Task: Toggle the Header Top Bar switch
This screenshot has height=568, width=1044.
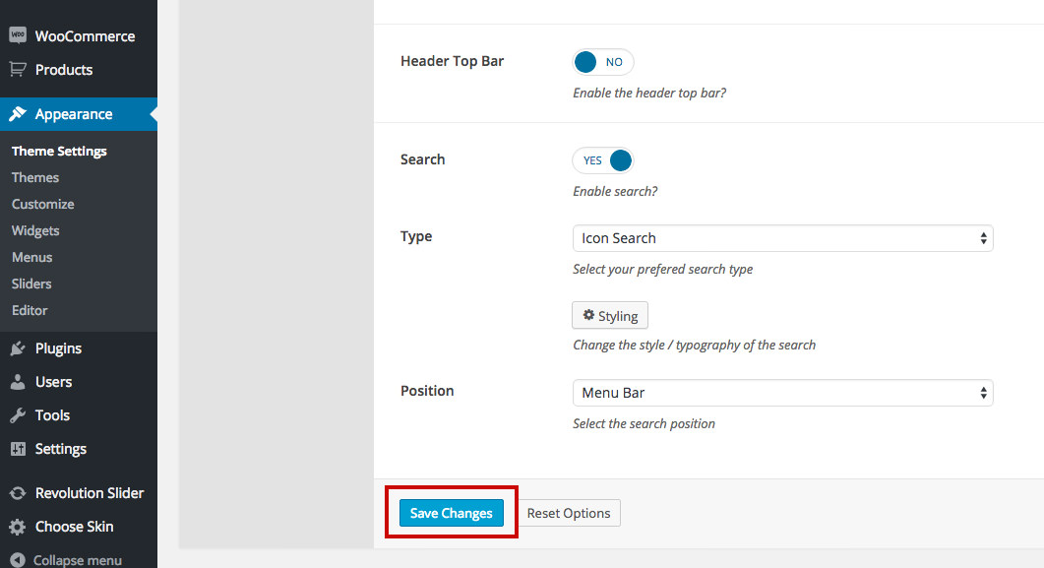Action: click(x=602, y=62)
